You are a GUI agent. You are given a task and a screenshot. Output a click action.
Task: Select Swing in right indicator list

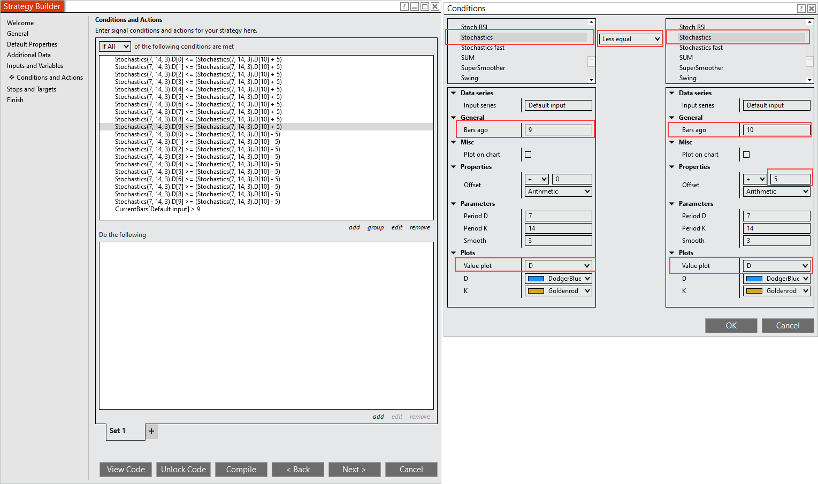coord(687,78)
